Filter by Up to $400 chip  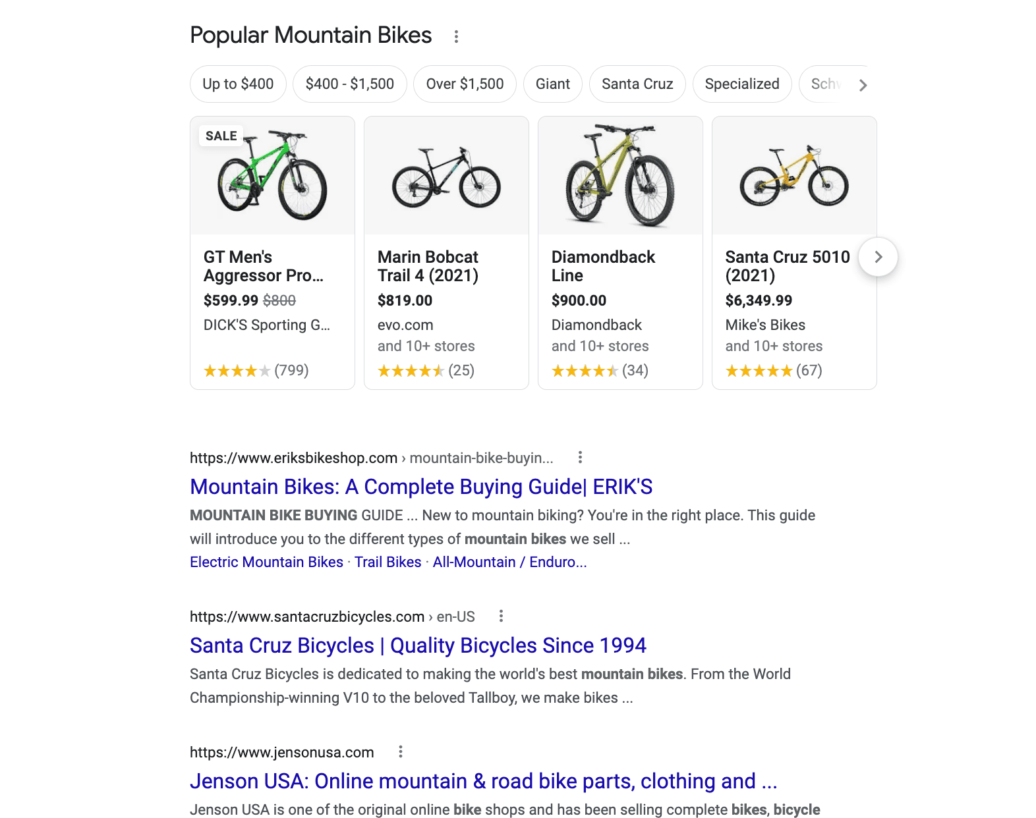click(x=238, y=84)
